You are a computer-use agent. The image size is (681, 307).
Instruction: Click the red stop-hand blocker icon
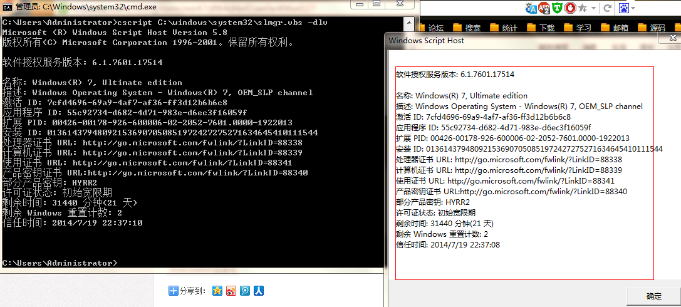[x=570, y=8]
